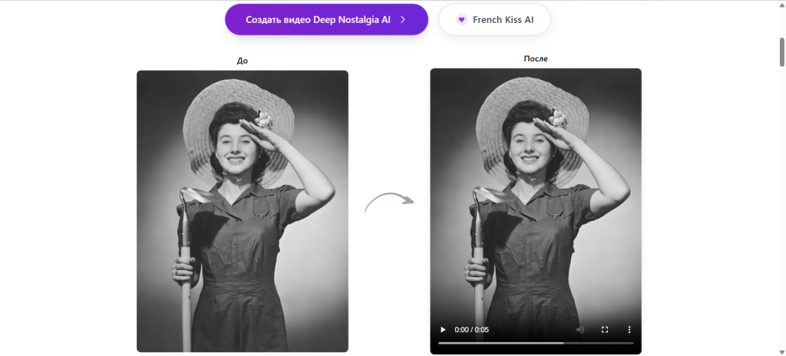The height and width of the screenshot is (356, 786).
Task: Click the curved arrow between the two images
Action: tap(389, 203)
